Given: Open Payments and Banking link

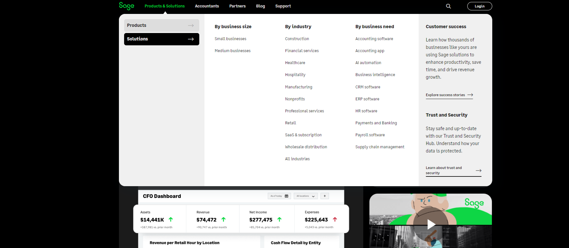Looking at the screenshot, I should [x=376, y=123].
